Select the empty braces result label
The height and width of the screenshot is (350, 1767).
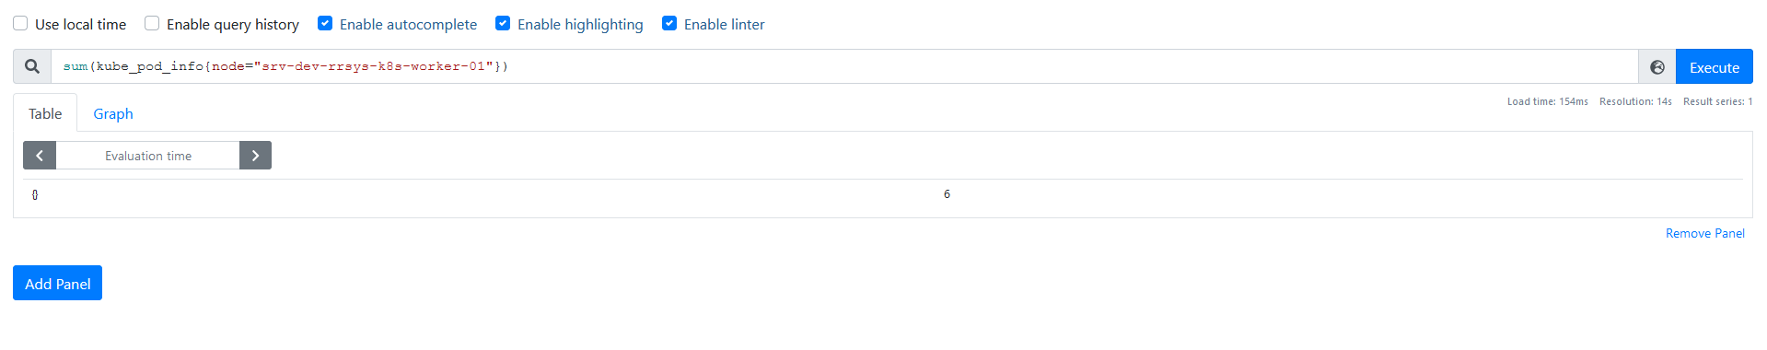[x=35, y=194]
